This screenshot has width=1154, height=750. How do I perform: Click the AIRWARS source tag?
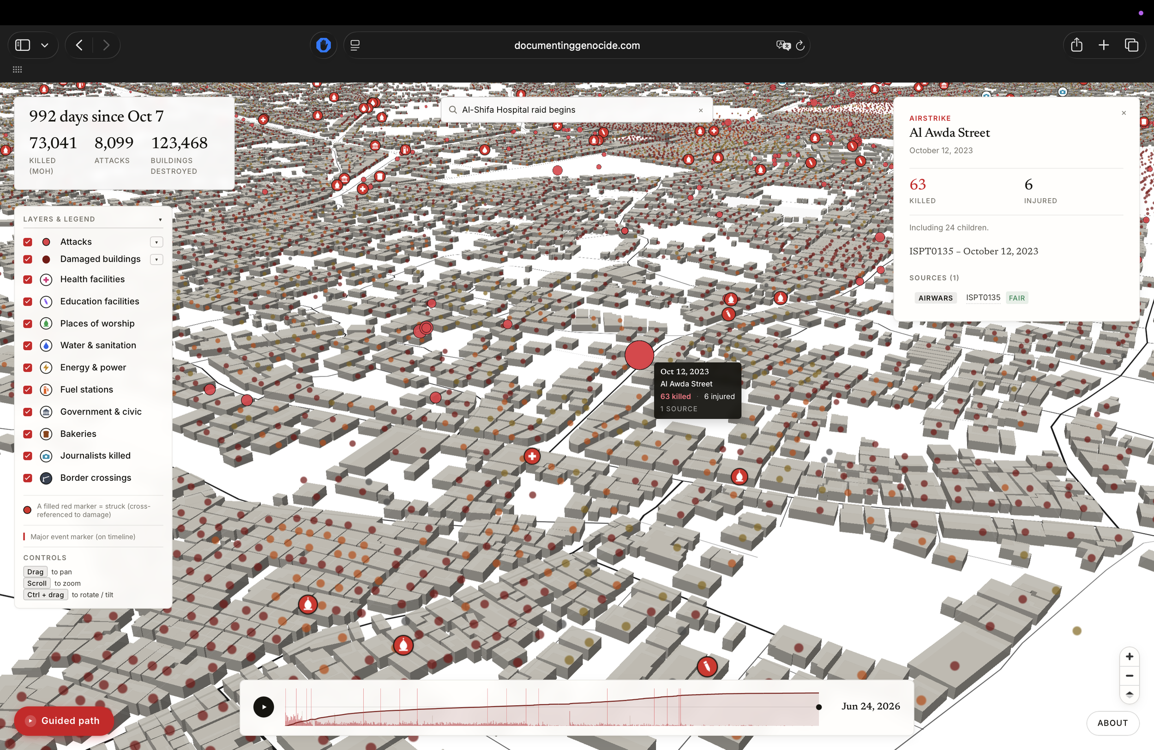[935, 298]
